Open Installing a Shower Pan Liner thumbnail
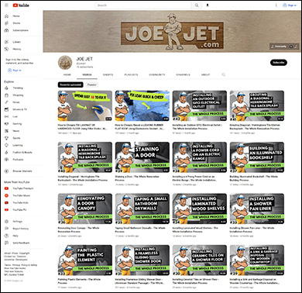302x293 pixels. [x=257, y=209]
